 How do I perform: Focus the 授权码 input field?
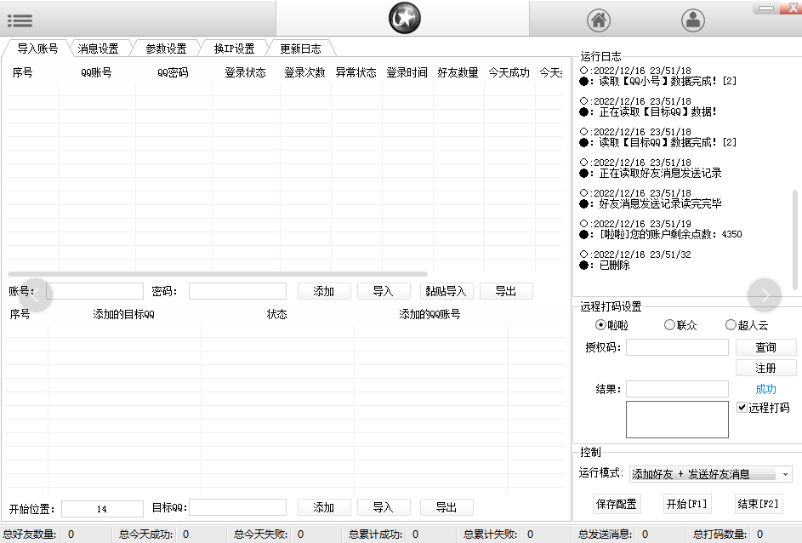pos(677,347)
